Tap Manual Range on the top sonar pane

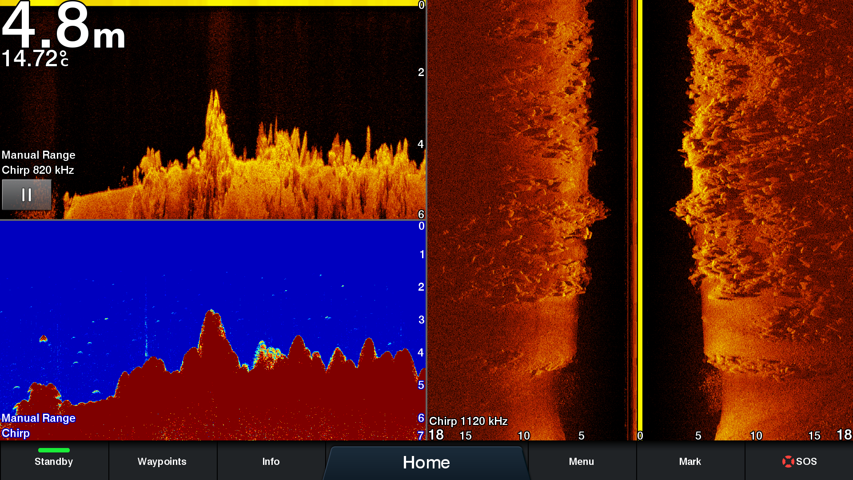(39, 155)
